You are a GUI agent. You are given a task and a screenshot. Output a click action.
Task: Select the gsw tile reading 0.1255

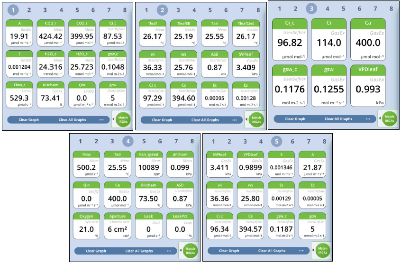coord(329,86)
